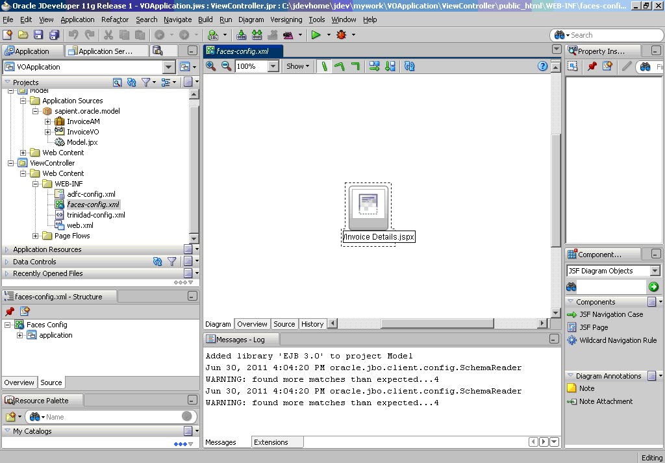
Task: Click the Freeze View pin in Structure panel
Action: (9, 312)
